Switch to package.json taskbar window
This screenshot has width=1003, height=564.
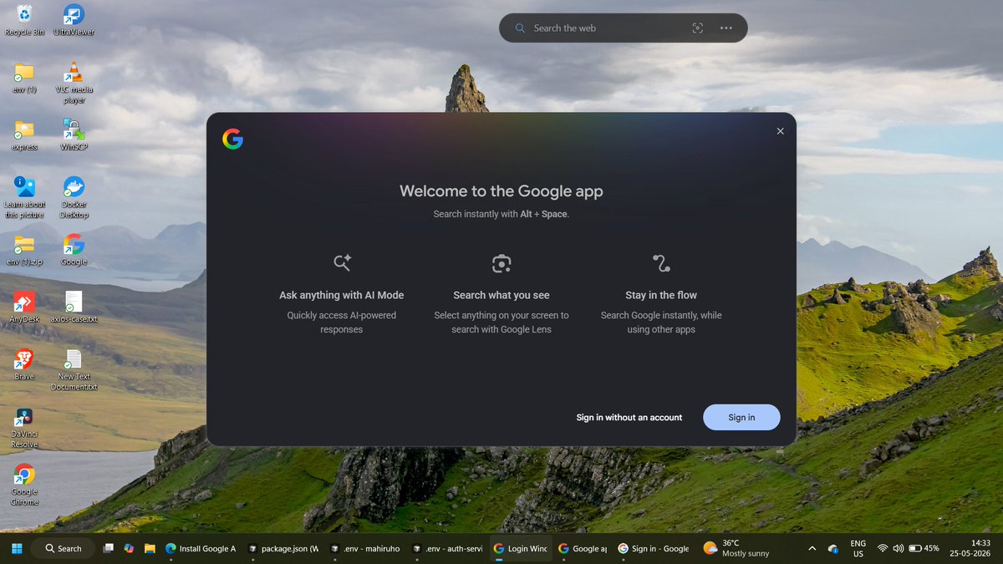283,548
